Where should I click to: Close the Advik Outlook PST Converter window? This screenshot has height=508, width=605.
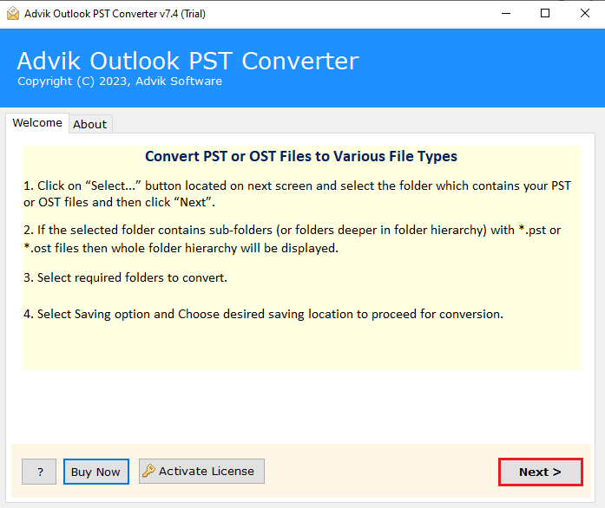pyautogui.click(x=584, y=14)
